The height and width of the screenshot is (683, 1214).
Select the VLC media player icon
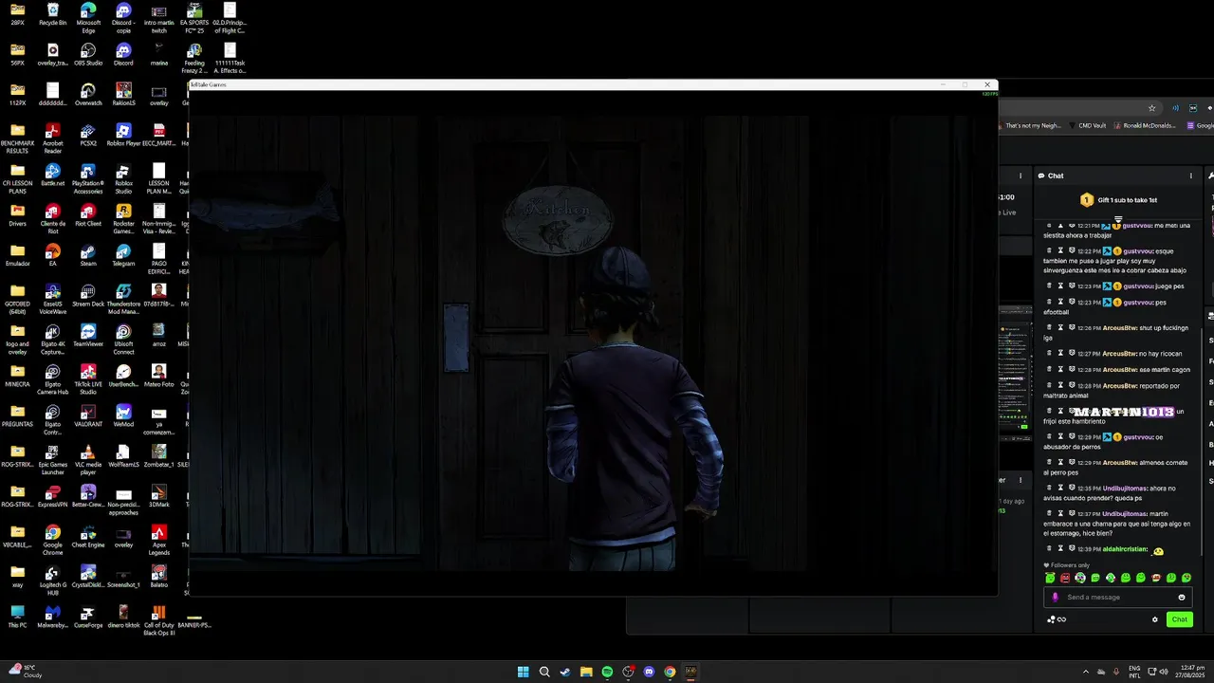tap(88, 459)
